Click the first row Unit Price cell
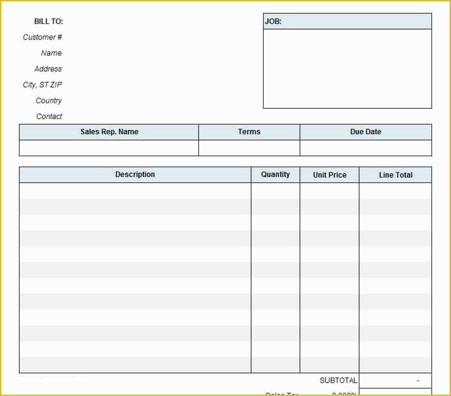The width and height of the screenshot is (451, 396). pos(329,191)
